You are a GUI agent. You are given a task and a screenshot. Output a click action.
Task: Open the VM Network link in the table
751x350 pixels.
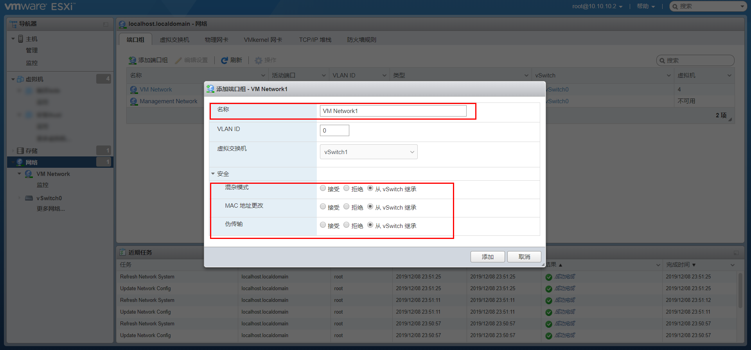156,90
